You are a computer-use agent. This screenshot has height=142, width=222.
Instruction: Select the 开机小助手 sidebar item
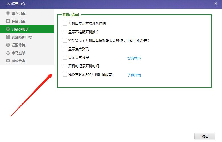[27, 29]
